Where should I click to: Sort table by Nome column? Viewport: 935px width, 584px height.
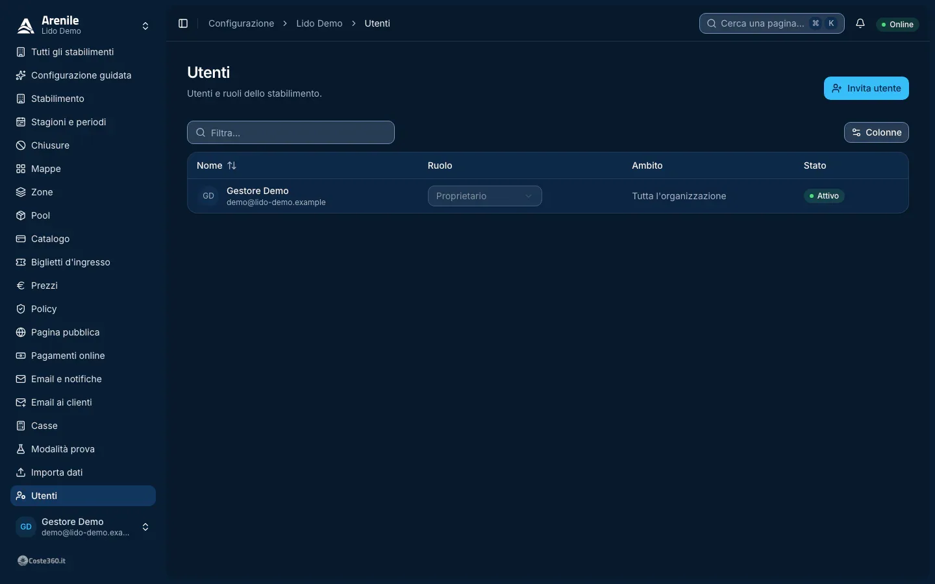pos(216,165)
